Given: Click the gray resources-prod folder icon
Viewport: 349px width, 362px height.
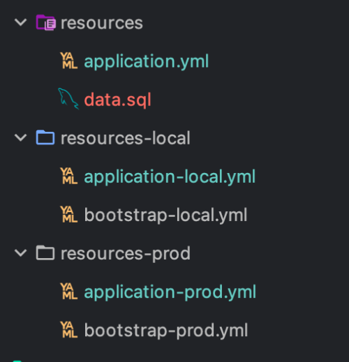Looking at the screenshot, I should coord(45,253).
